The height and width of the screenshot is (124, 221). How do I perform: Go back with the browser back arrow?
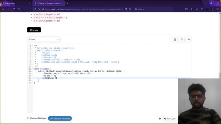point(3,9)
